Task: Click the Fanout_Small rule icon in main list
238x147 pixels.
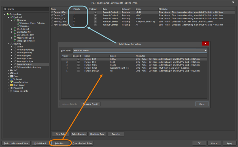Action: click(x=52, y=22)
